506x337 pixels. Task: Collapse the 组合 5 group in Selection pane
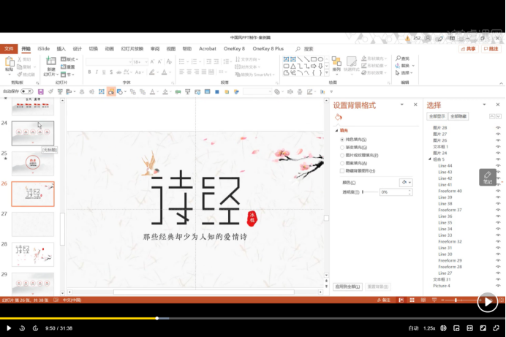click(429, 159)
